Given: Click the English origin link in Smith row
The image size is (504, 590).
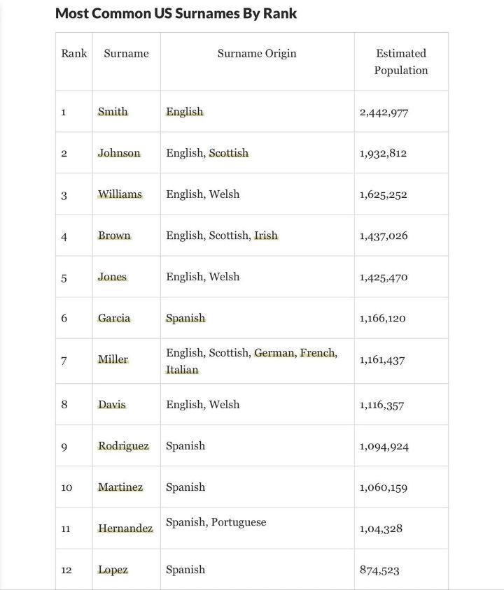Looking at the screenshot, I should click(185, 112).
